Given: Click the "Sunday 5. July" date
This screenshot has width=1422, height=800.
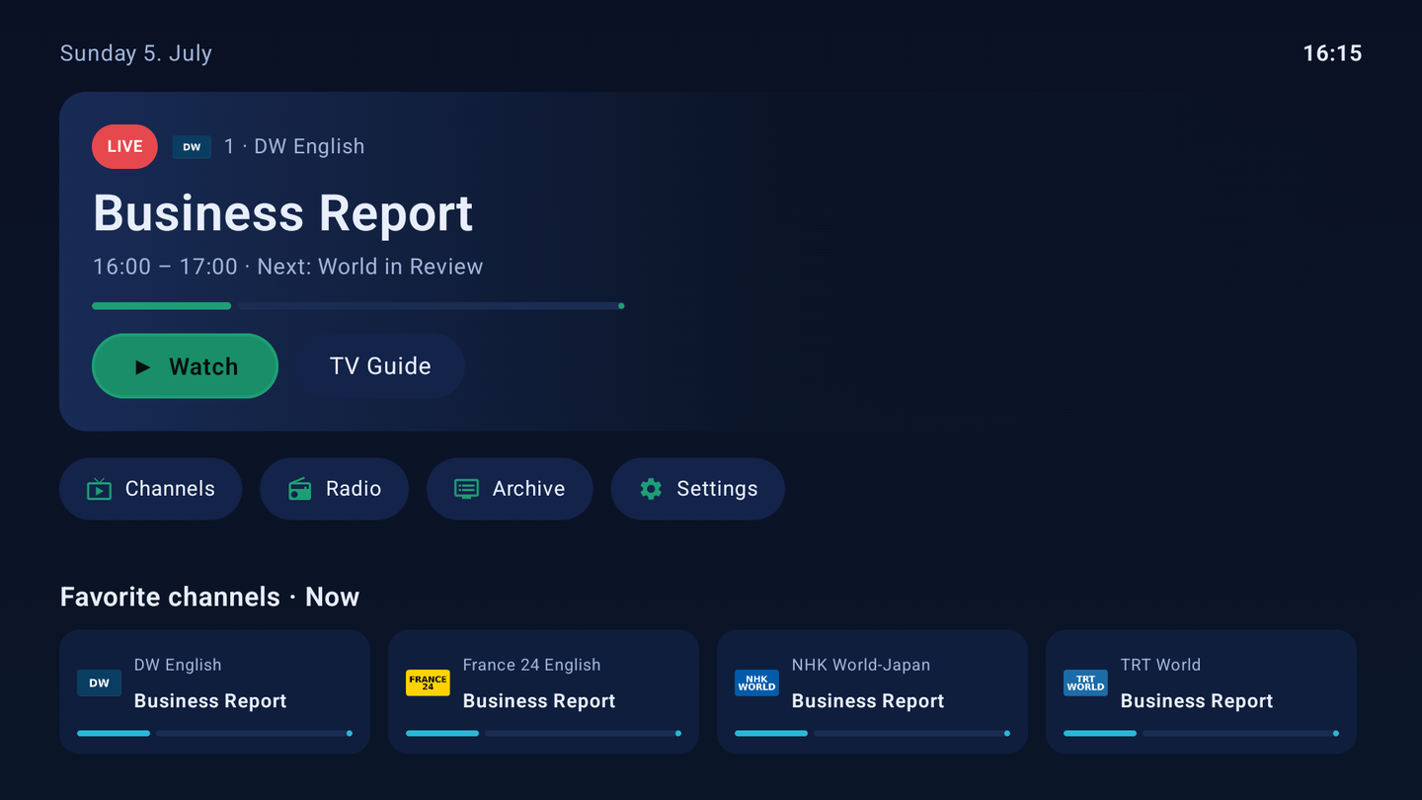Looking at the screenshot, I should point(136,53).
